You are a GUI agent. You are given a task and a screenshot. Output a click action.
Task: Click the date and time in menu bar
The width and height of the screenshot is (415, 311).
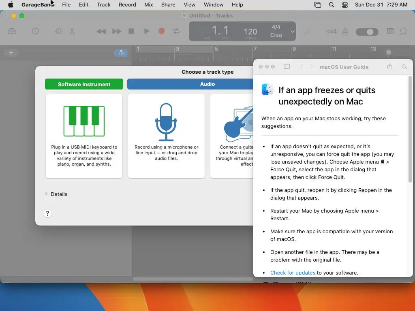tap(381, 4)
